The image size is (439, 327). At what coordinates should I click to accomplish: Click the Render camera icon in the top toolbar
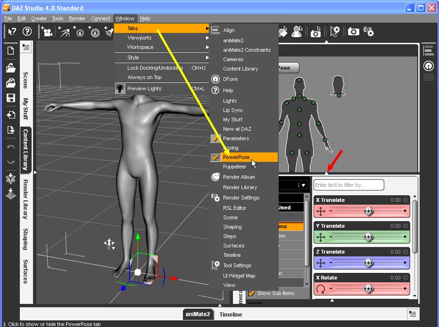(353, 31)
